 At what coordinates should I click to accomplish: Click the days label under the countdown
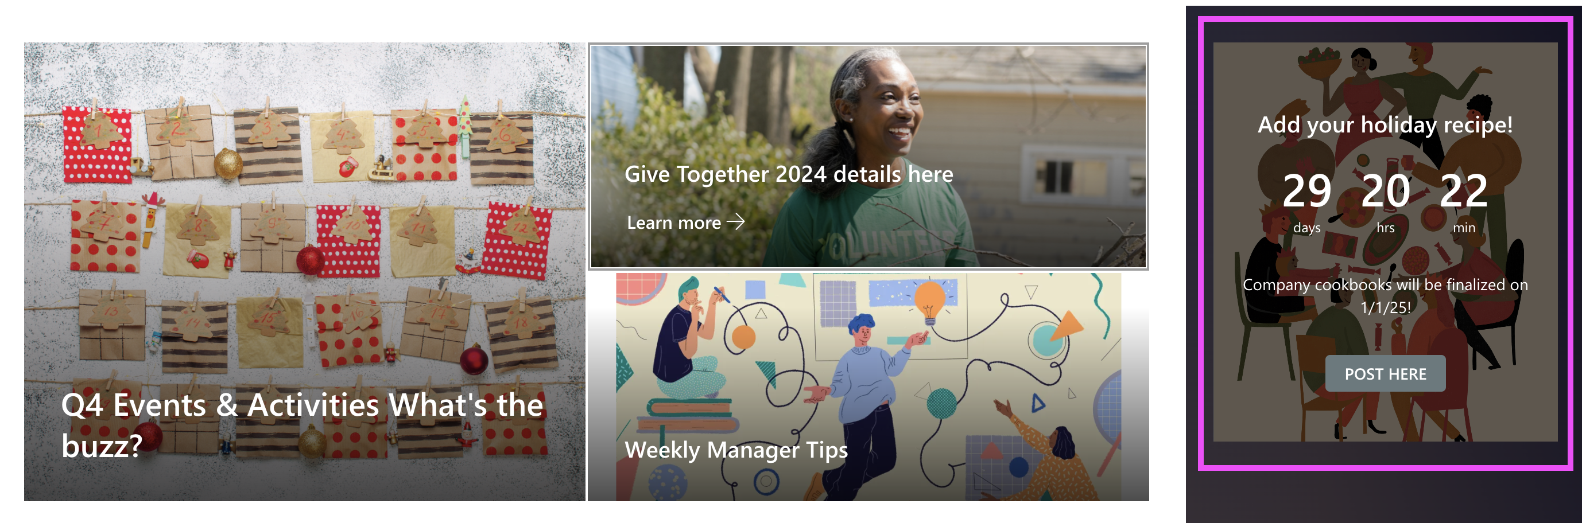coord(1306,228)
